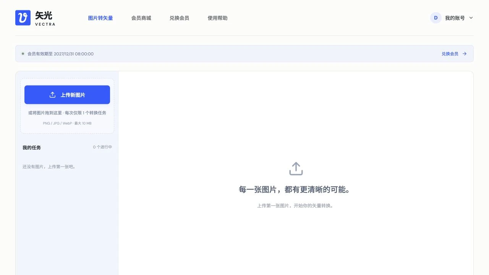Click the 每一张图片，都有更清晰的可能。 headline
Viewport: 489px width, 275px height.
[x=294, y=189]
